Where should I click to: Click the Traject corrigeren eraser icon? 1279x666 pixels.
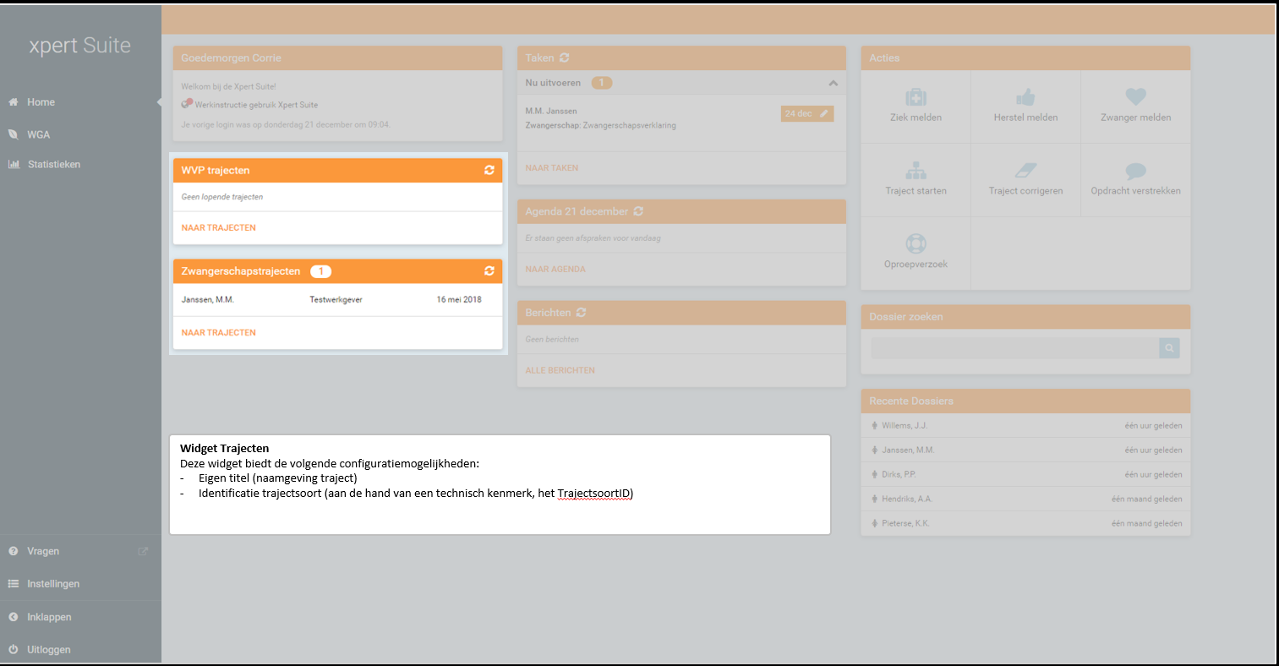click(x=1025, y=171)
